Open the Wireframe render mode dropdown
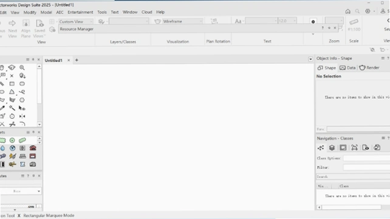This screenshot has width=390, height=219. (x=182, y=21)
